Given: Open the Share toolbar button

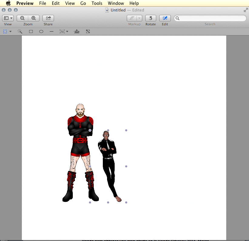Looking at the screenshot, I should (x=48, y=18).
